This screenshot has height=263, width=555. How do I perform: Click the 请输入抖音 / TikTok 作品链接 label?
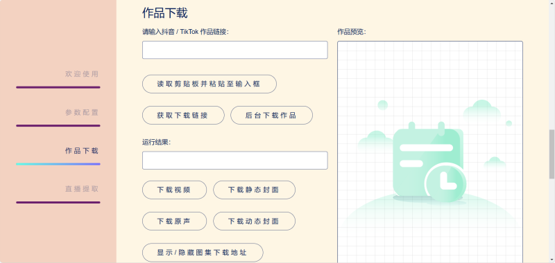[x=185, y=32]
